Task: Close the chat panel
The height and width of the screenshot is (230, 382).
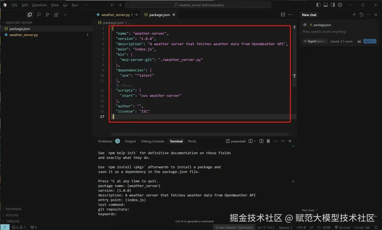Action: click(x=376, y=15)
